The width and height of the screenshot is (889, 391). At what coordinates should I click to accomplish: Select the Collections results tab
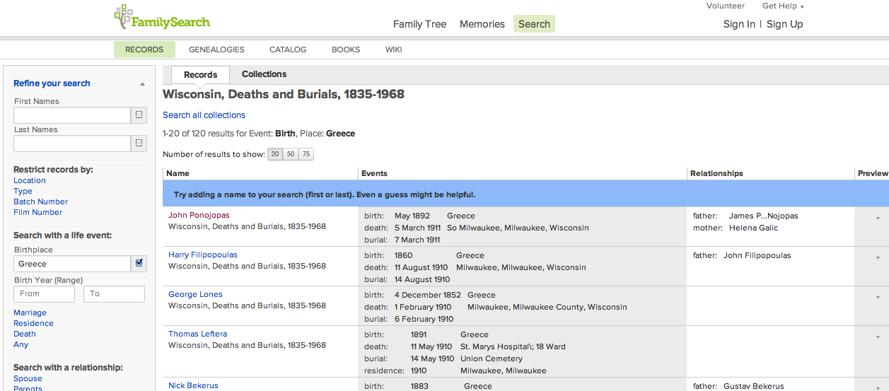(x=264, y=74)
